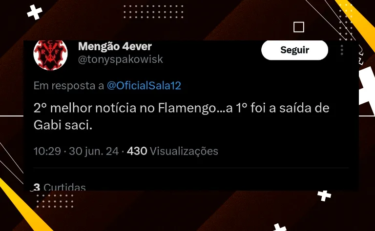Viewport: 375px width, 231px height.
Task: Open the @OficialSala12 mention link
Action: pos(144,85)
